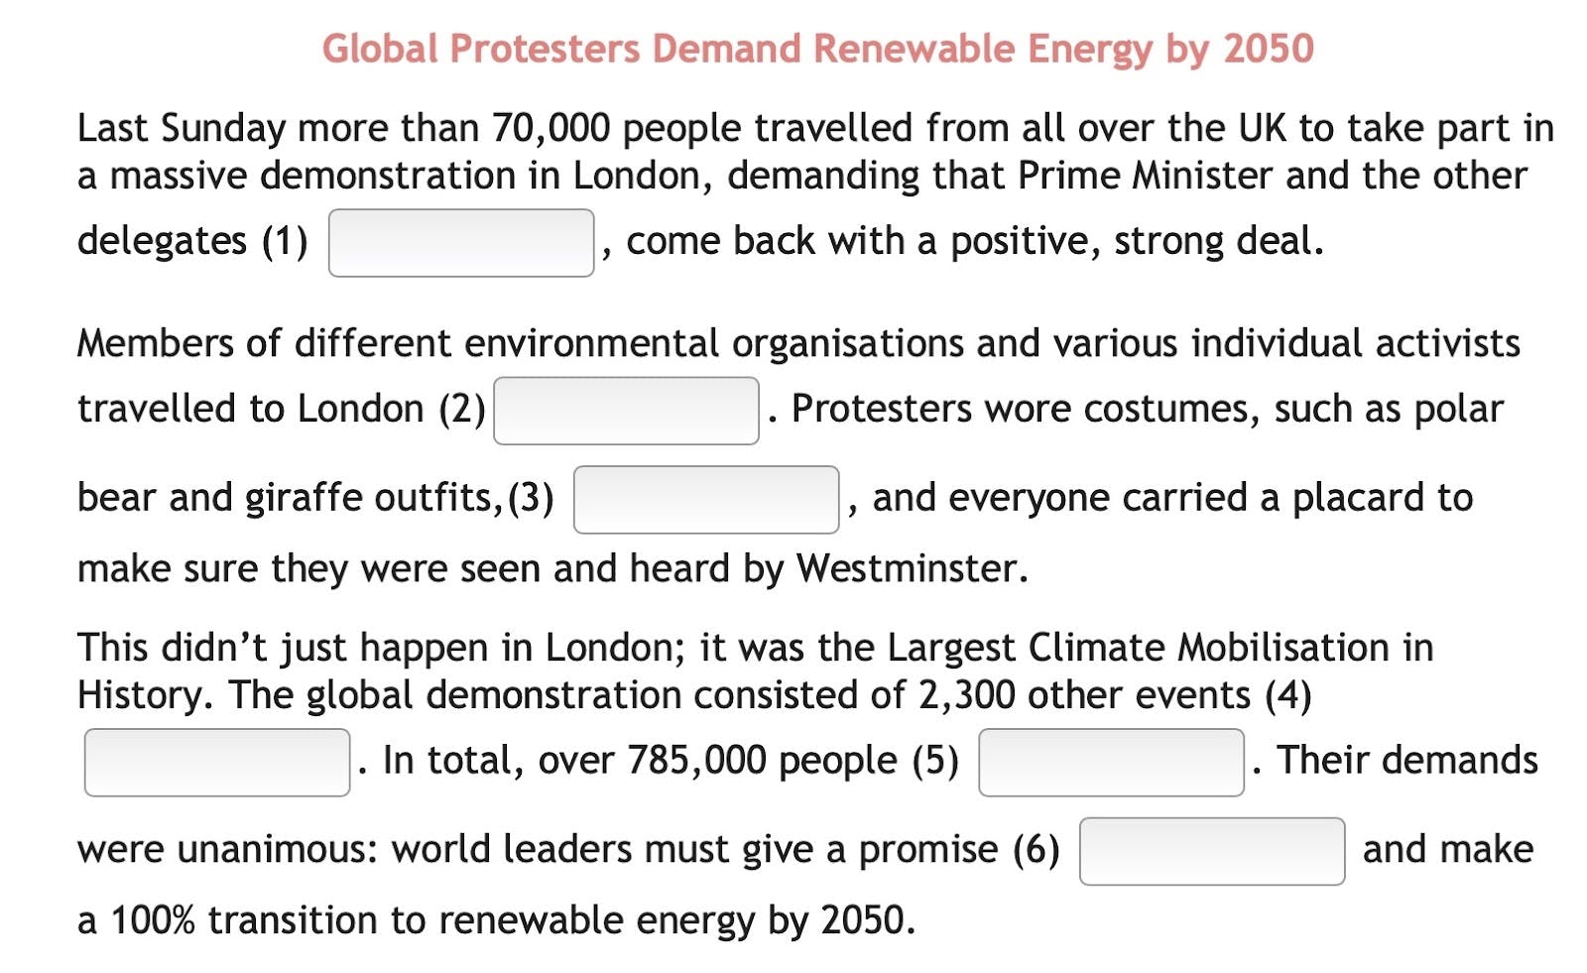Click the heading 'Global Protesters Demand Renewable Energy by 2050'
The width and height of the screenshot is (1587, 973).
pyautogui.click(x=818, y=49)
